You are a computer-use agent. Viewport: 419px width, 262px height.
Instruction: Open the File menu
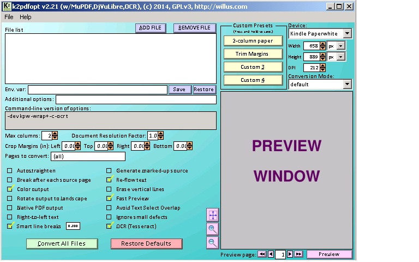(9, 17)
